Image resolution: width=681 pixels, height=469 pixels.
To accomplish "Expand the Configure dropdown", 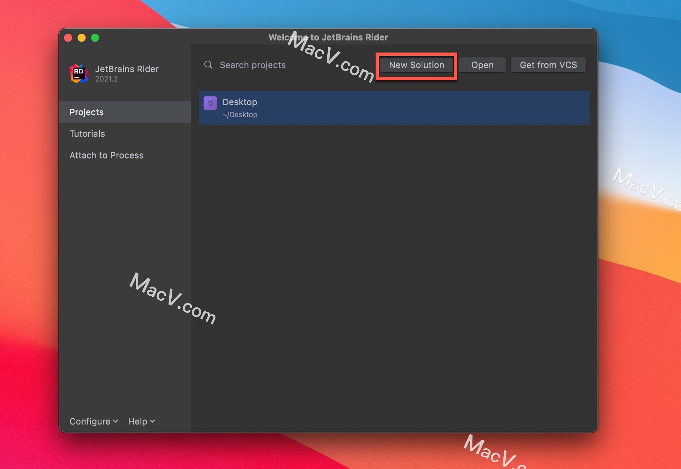I will (x=94, y=421).
